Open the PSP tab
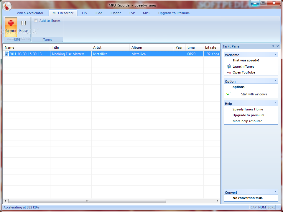The height and width of the screenshot is (212, 283). point(132,13)
